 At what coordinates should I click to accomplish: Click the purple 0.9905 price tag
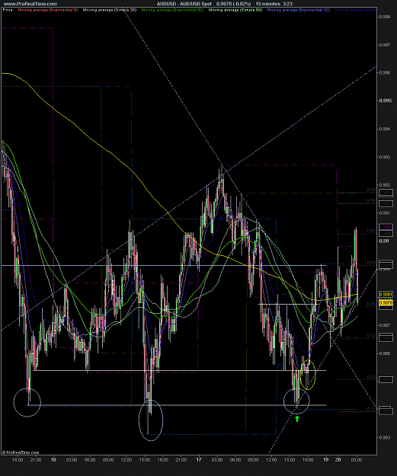pyautogui.click(x=386, y=227)
